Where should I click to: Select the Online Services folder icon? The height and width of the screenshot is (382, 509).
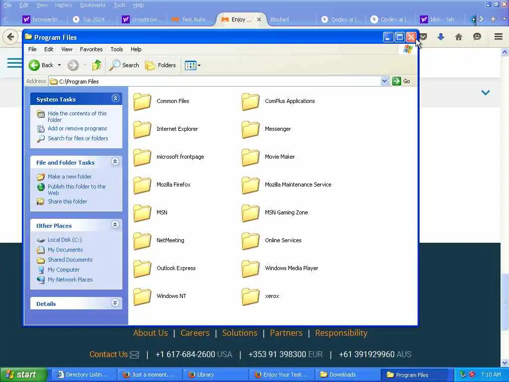pyautogui.click(x=251, y=241)
